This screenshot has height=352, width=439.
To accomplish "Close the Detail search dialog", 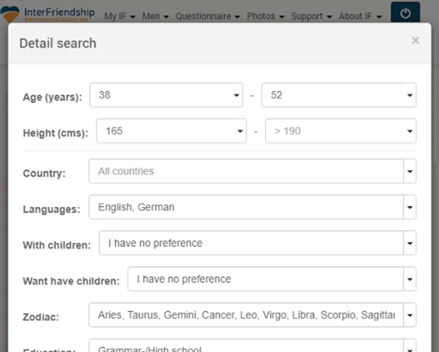I will (x=415, y=40).
